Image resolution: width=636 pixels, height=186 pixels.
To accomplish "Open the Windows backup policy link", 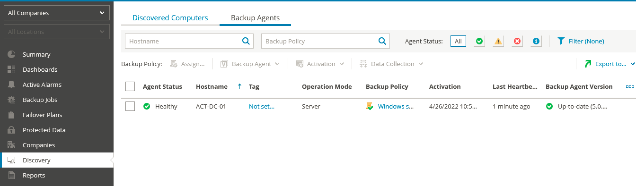I will [396, 106].
